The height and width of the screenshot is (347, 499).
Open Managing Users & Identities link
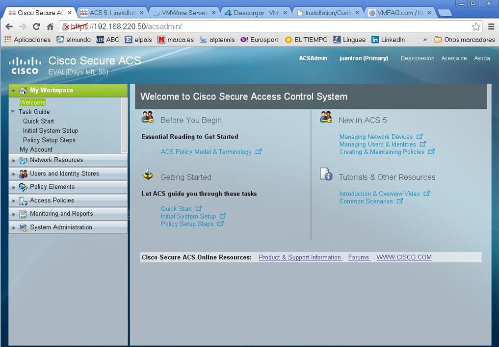pyautogui.click(x=377, y=144)
